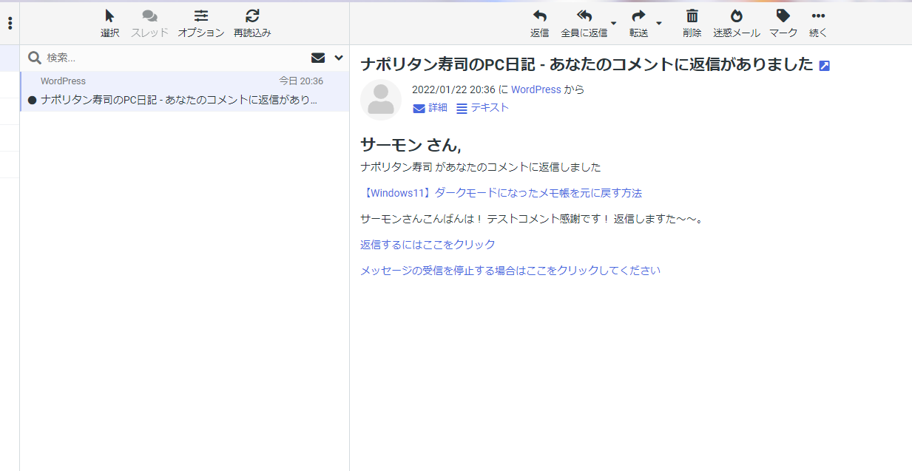Click the message subject heading
This screenshot has height=471, width=912.
point(587,64)
